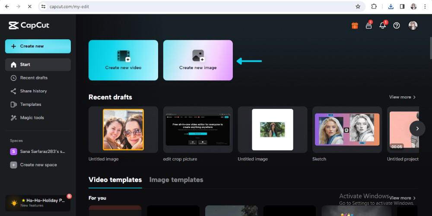Click the plus icon beside Create new space

pyautogui.click(x=13, y=165)
